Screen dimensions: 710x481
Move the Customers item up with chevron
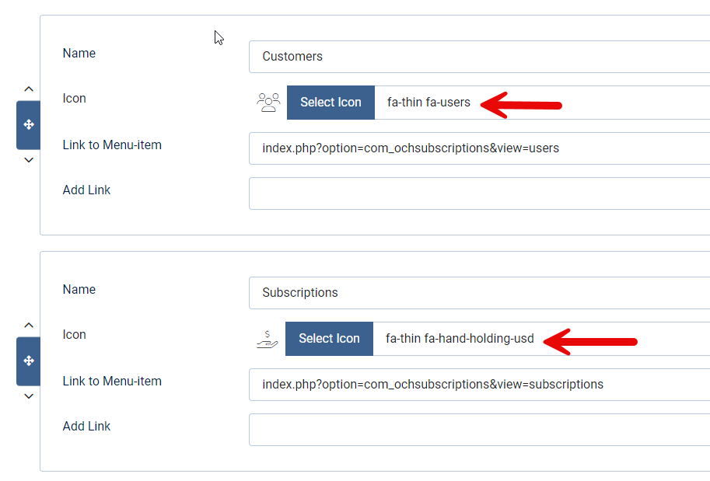point(29,89)
